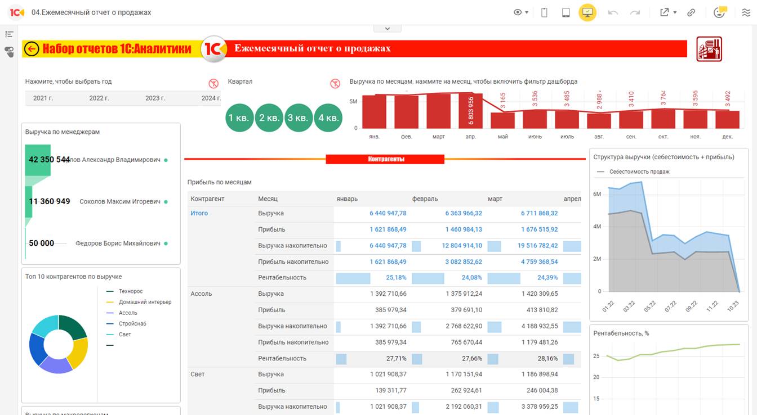Click the январь bar in revenue chart
The height and width of the screenshot is (415, 757).
click(x=375, y=111)
